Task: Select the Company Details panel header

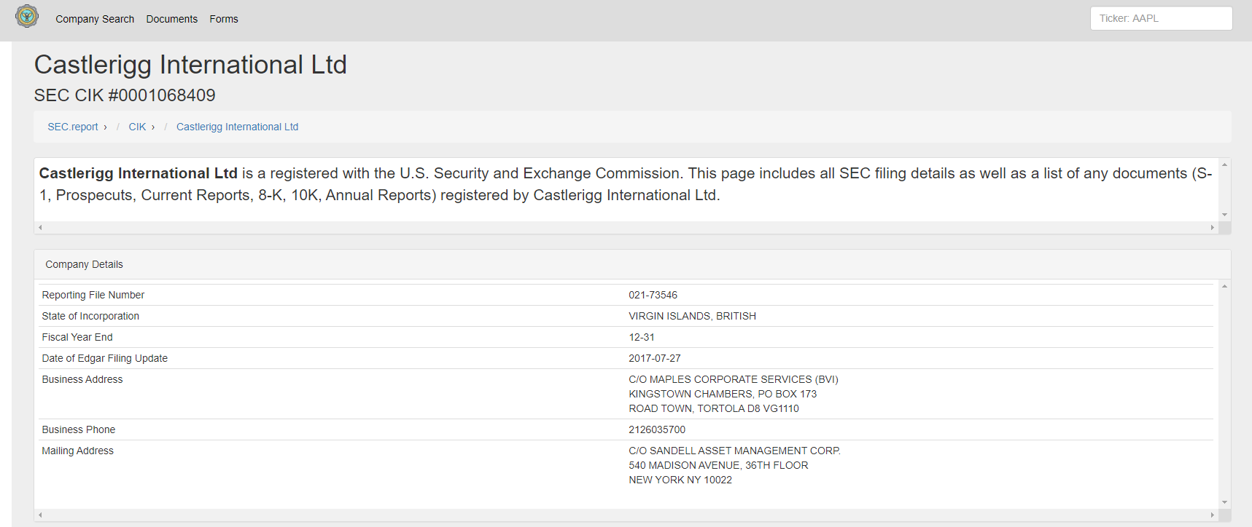Action: tap(84, 264)
